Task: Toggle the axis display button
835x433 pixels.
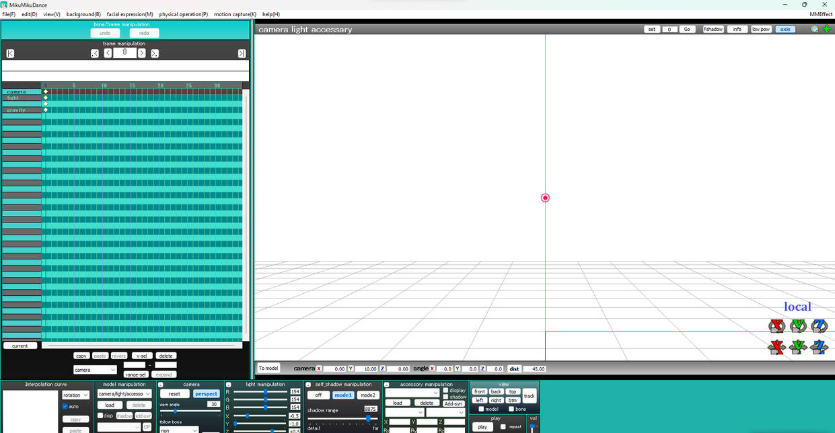Action: tap(785, 29)
